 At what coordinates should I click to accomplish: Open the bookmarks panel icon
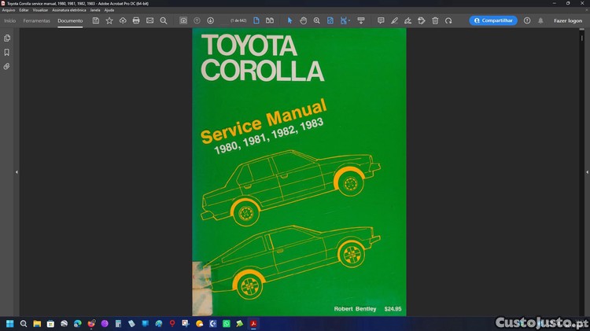point(7,52)
